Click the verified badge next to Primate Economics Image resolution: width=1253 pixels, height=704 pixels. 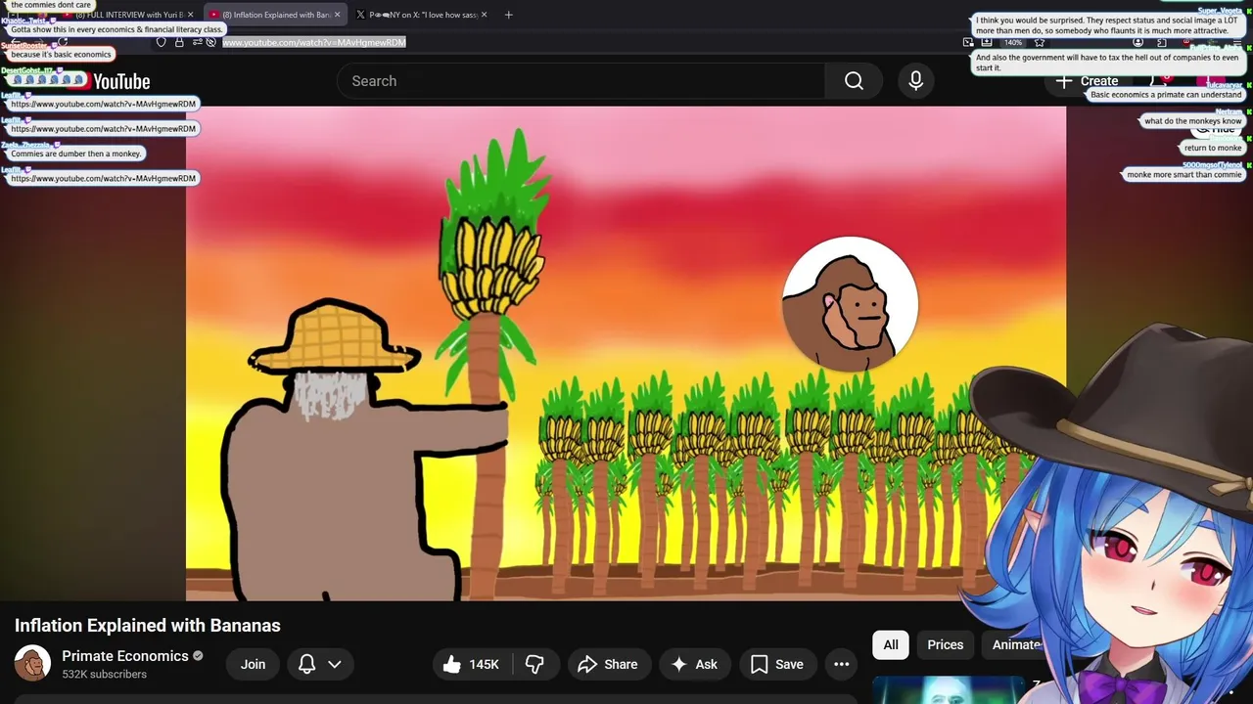coord(198,656)
